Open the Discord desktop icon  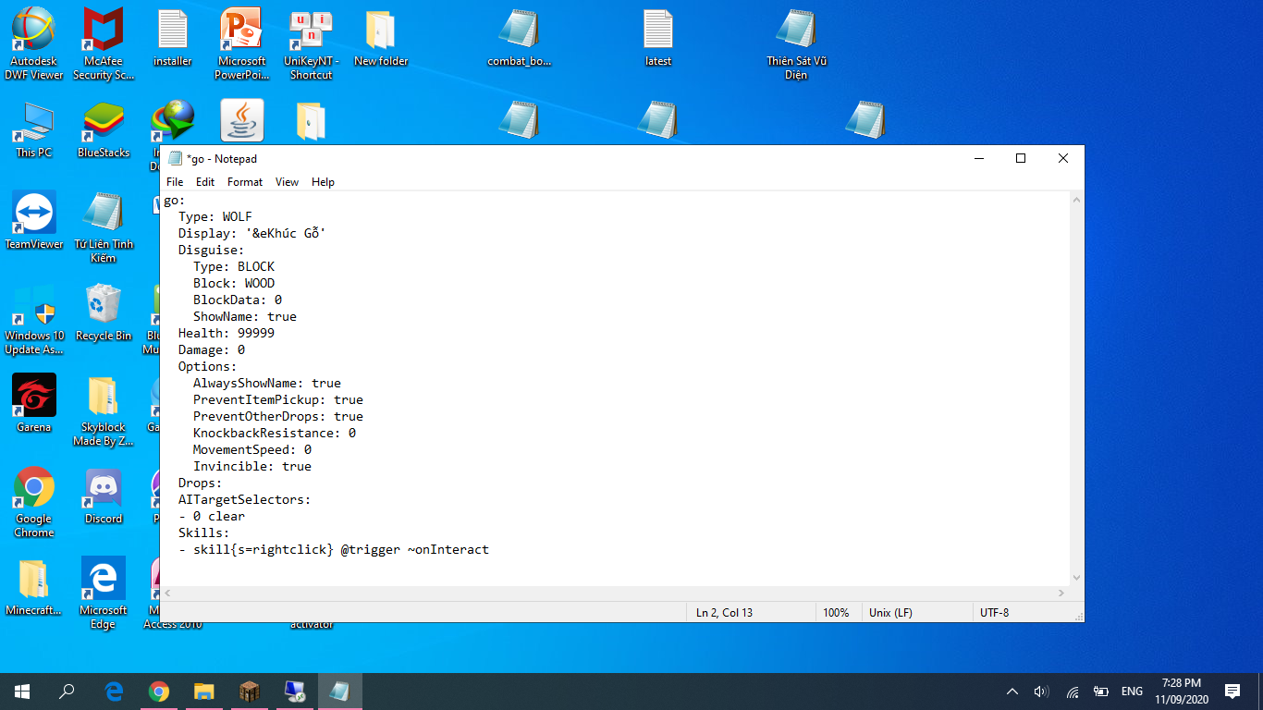pos(104,489)
